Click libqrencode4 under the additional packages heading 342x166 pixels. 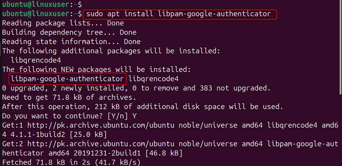click(36, 60)
